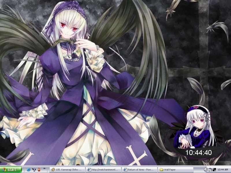Click the anime character tray icon
Screen dimensions: 231x173
(210, 170)
